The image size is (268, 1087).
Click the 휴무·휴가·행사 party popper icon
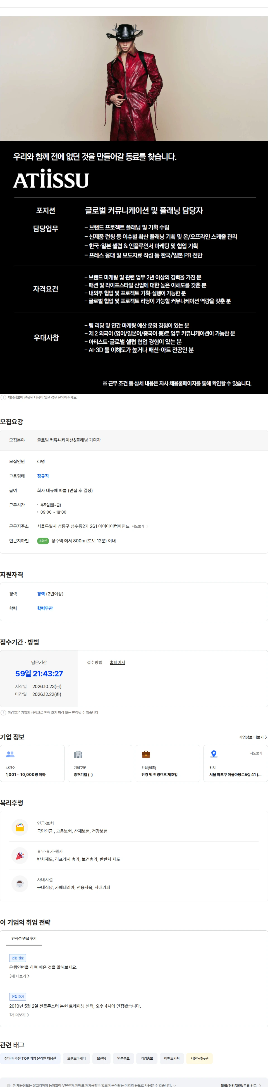pyautogui.click(x=20, y=855)
